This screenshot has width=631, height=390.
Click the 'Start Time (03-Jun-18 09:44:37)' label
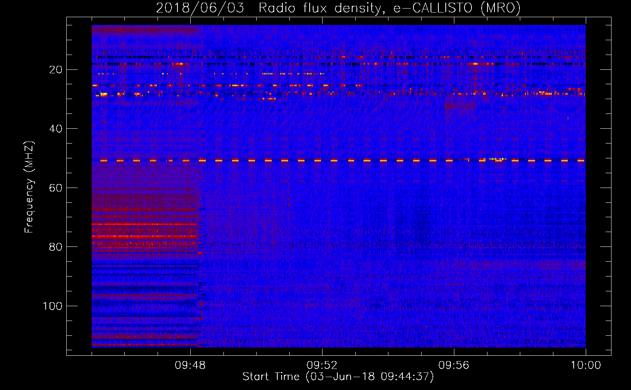[x=338, y=377]
